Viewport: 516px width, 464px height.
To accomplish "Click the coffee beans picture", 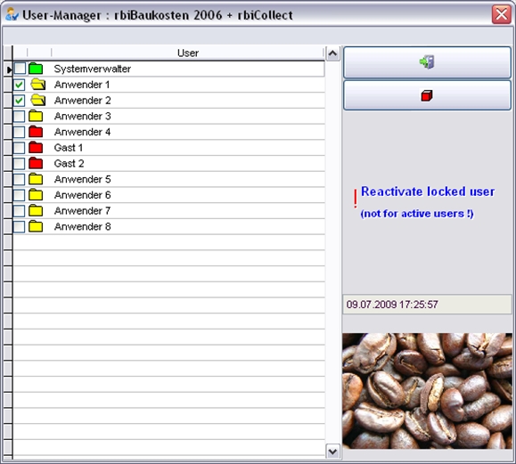I will [427, 391].
